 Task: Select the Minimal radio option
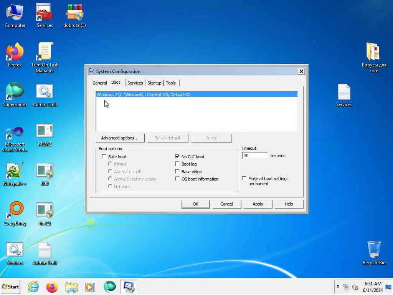[x=110, y=164]
